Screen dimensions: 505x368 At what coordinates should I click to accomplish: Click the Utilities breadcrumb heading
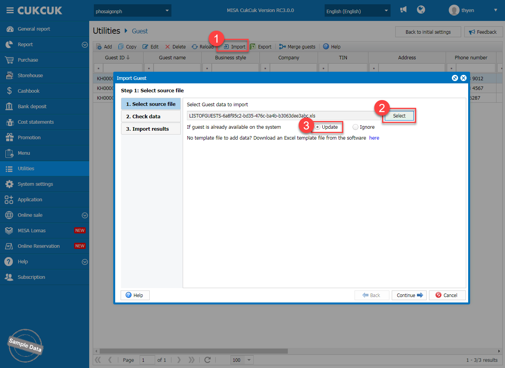pyautogui.click(x=107, y=31)
